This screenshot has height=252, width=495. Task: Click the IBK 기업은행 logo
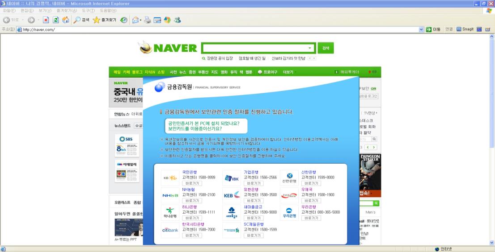pos(232,178)
